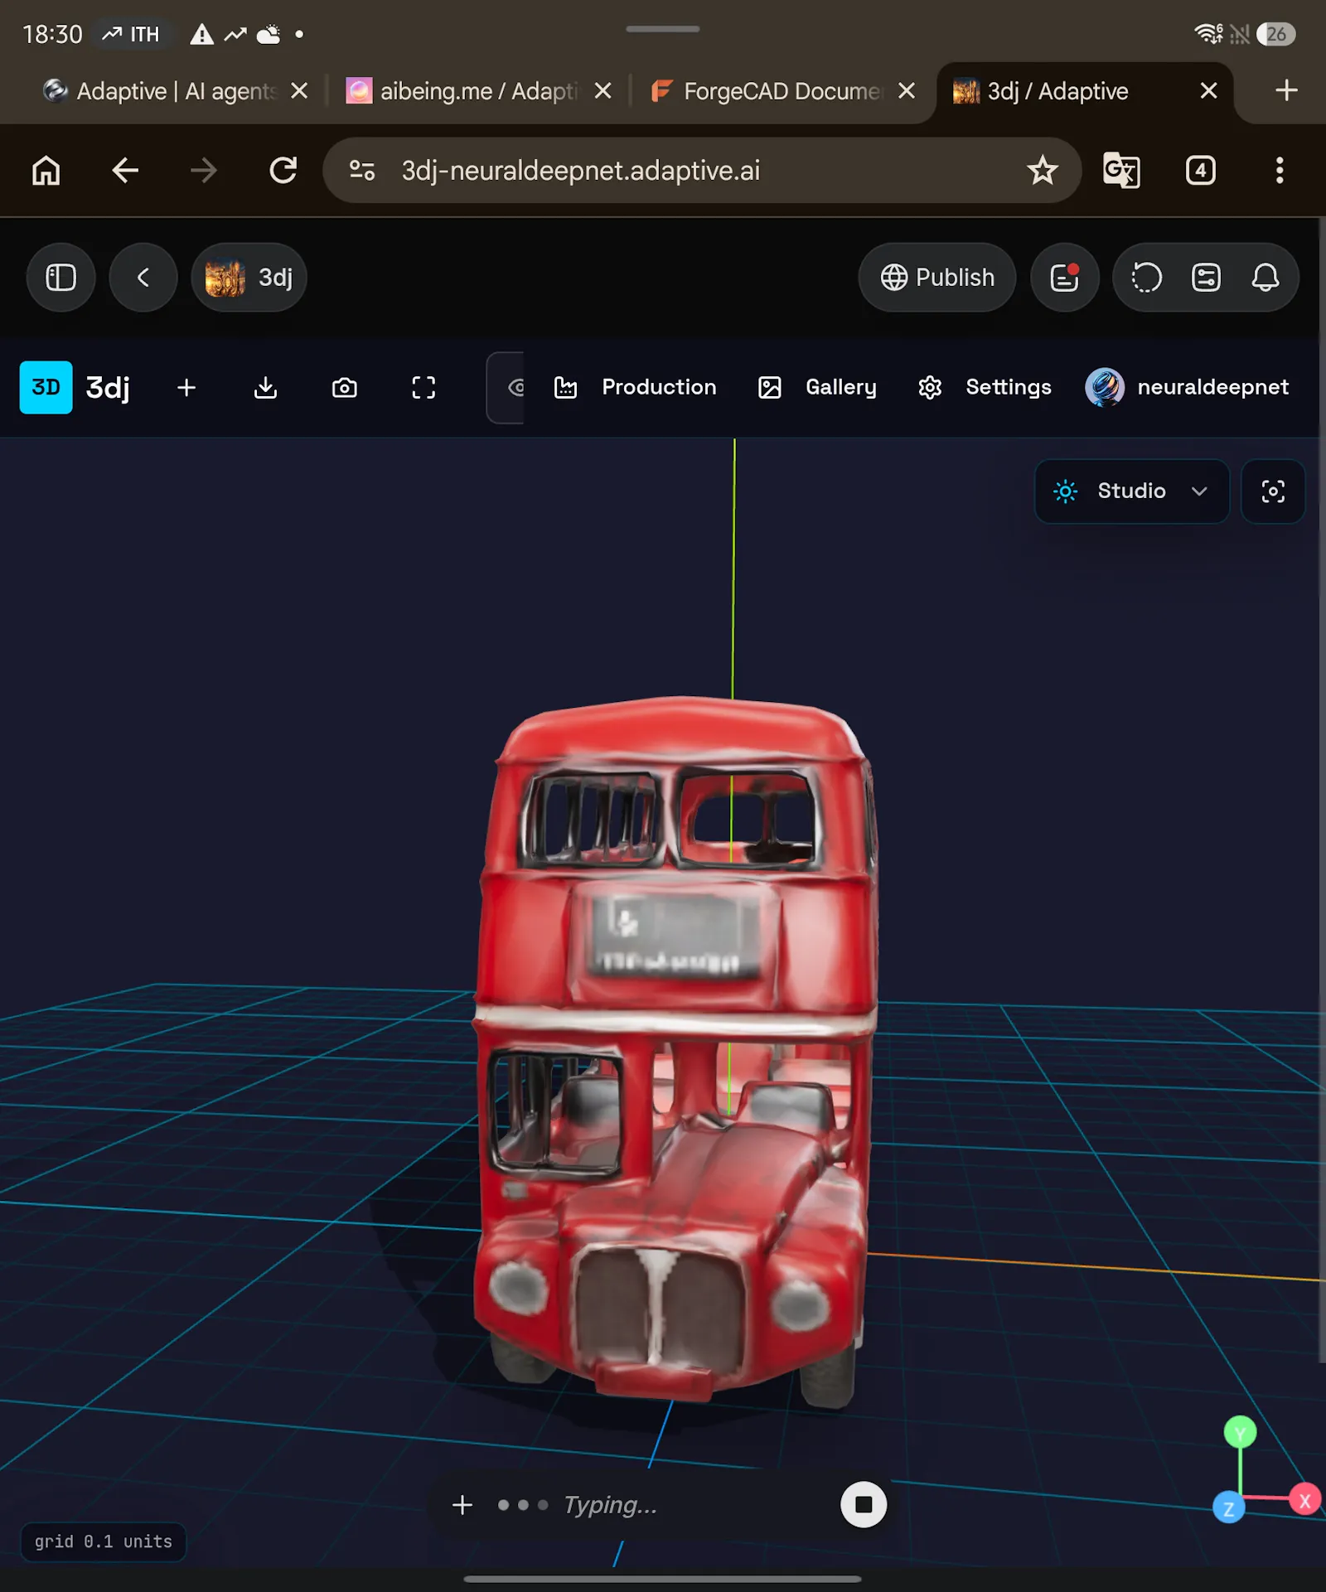Enter fullscreen view
This screenshot has width=1326, height=1592.
click(x=423, y=387)
